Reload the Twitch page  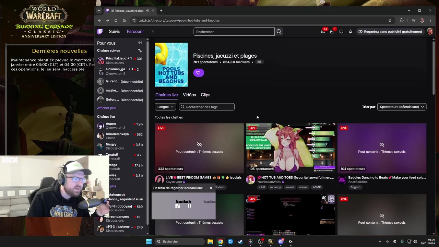click(x=116, y=20)
